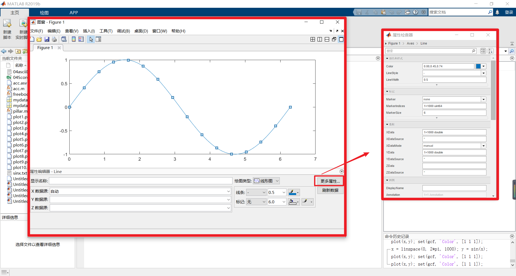Activate the link plot tool

pyautogui.click(x=64, y=39)
